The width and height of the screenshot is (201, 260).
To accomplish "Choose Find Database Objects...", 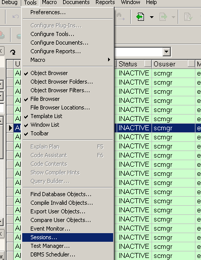I will [68, 194].
